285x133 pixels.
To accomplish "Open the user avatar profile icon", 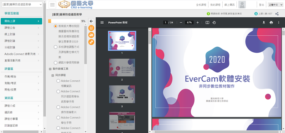I will (242, 5).
